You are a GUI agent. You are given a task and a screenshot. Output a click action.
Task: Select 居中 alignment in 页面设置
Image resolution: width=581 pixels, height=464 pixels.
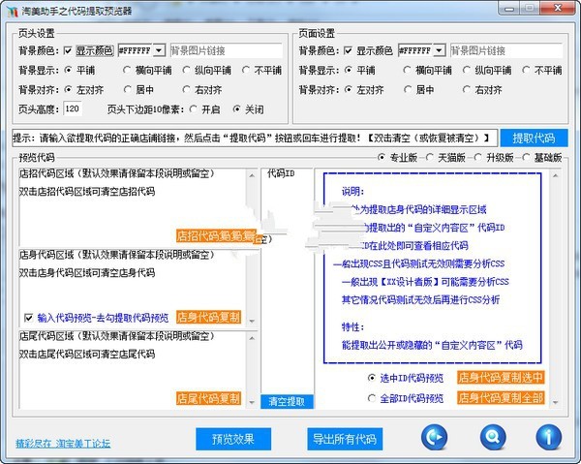[408, 90]
